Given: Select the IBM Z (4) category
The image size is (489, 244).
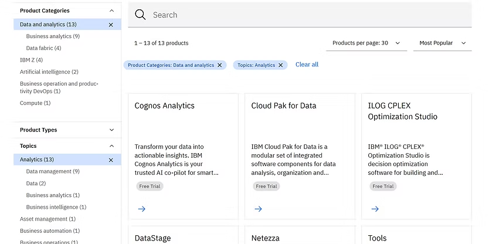Looking at the screenshot, I should 31,60.
